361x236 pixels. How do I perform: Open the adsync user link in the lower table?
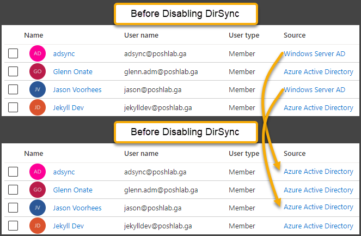[64, 172]
